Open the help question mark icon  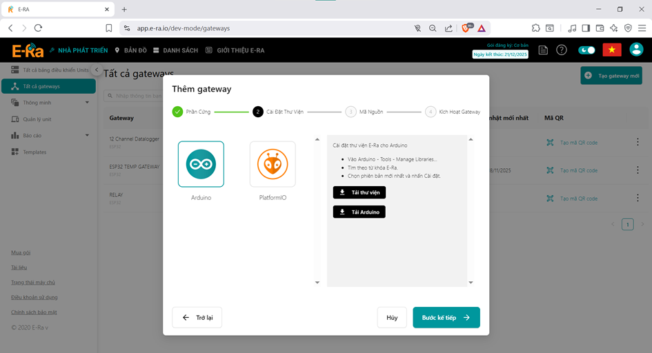point(562,50)
